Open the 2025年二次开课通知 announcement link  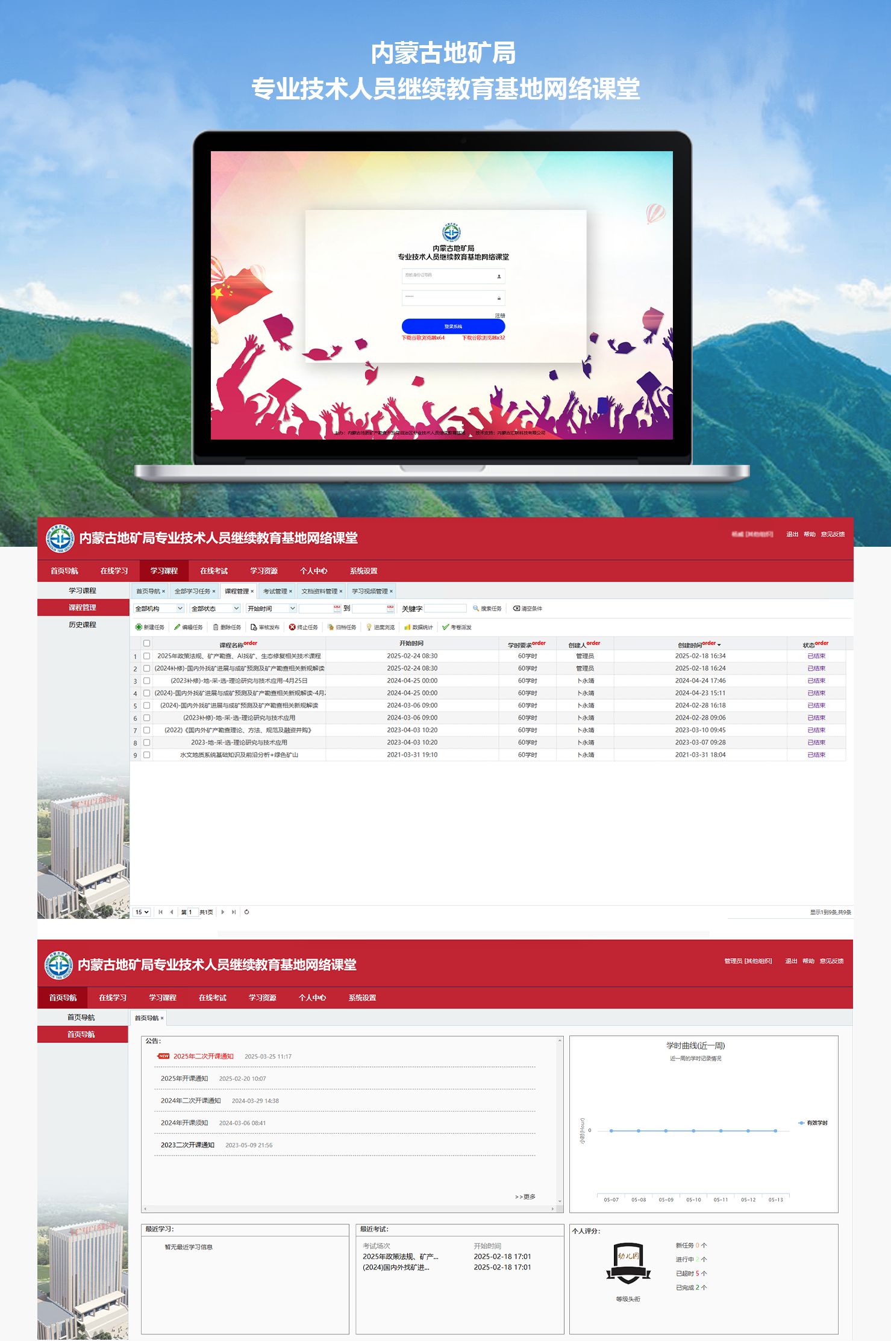coord(203,1056)
